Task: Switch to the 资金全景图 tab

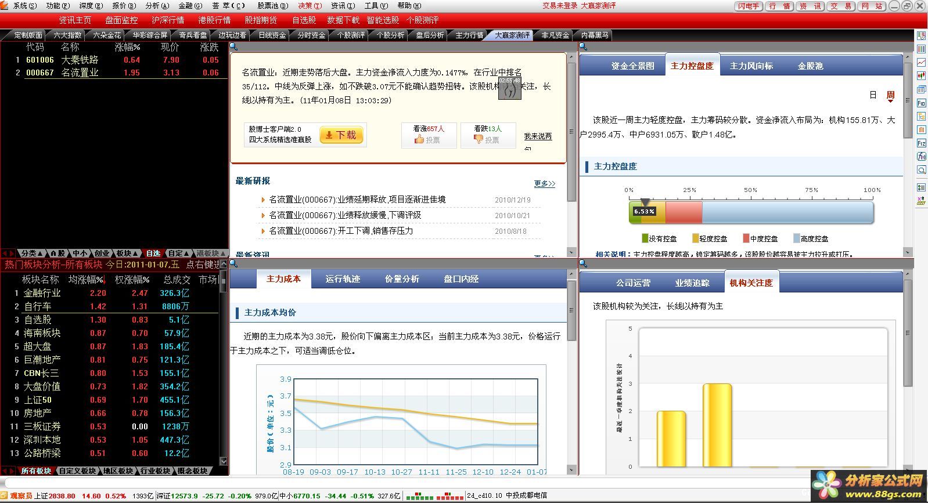Action: coord(632,66)
